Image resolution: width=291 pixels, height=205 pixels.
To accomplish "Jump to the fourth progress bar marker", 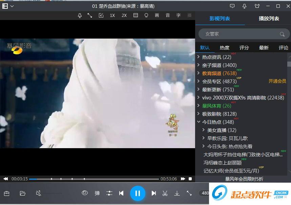I will [84, 179].
